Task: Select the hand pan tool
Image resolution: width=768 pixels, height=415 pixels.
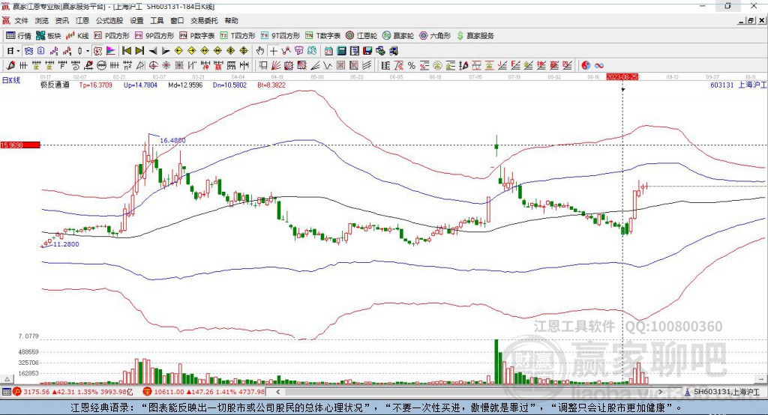Action: point(259,51)
